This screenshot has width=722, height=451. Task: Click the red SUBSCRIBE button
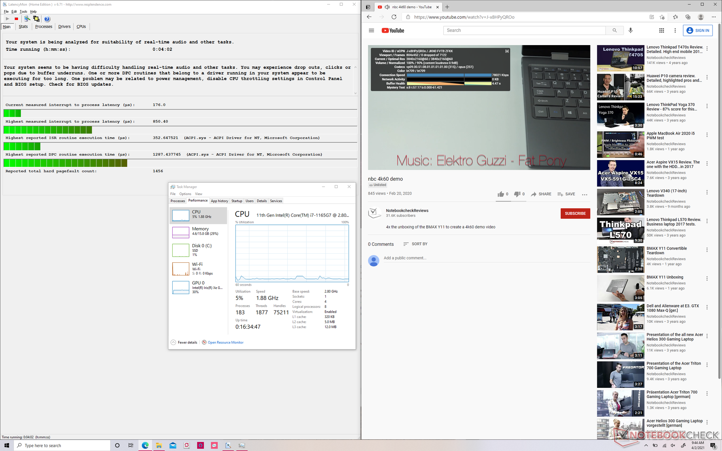575,213
